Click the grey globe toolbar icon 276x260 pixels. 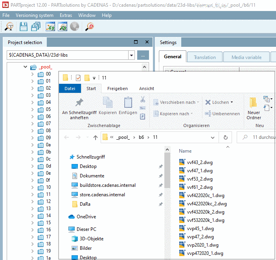pos(74,27)
